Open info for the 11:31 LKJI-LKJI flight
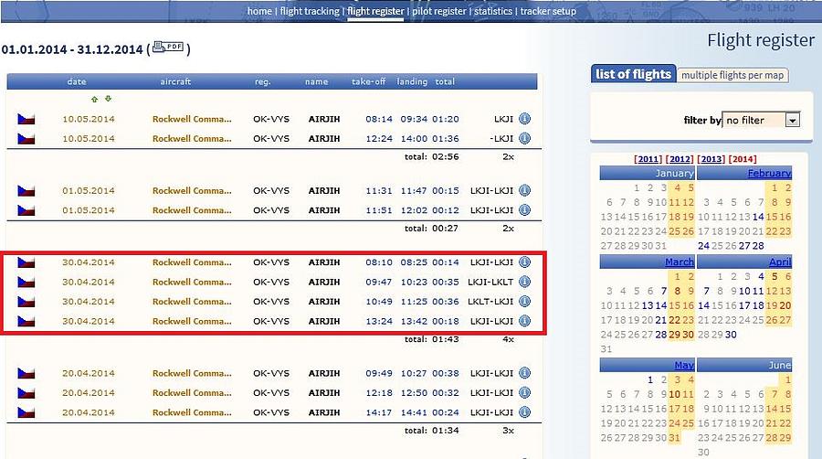The height and width of the screenshot is (459, 822). 524,190
